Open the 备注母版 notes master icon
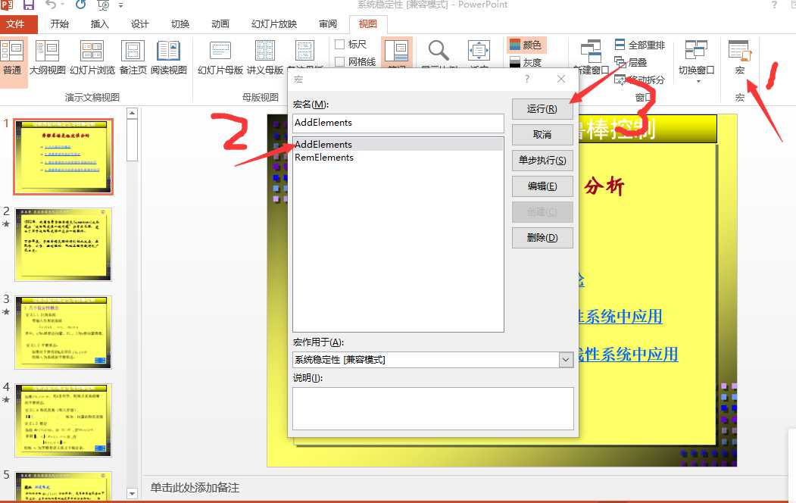 tap(304, 53)
